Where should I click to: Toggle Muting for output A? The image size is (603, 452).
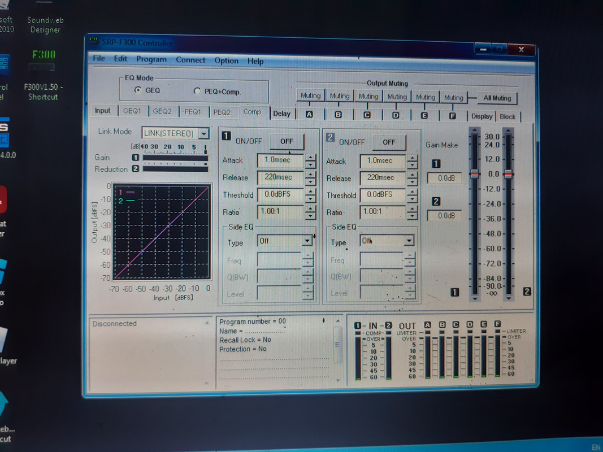point(310,95)
